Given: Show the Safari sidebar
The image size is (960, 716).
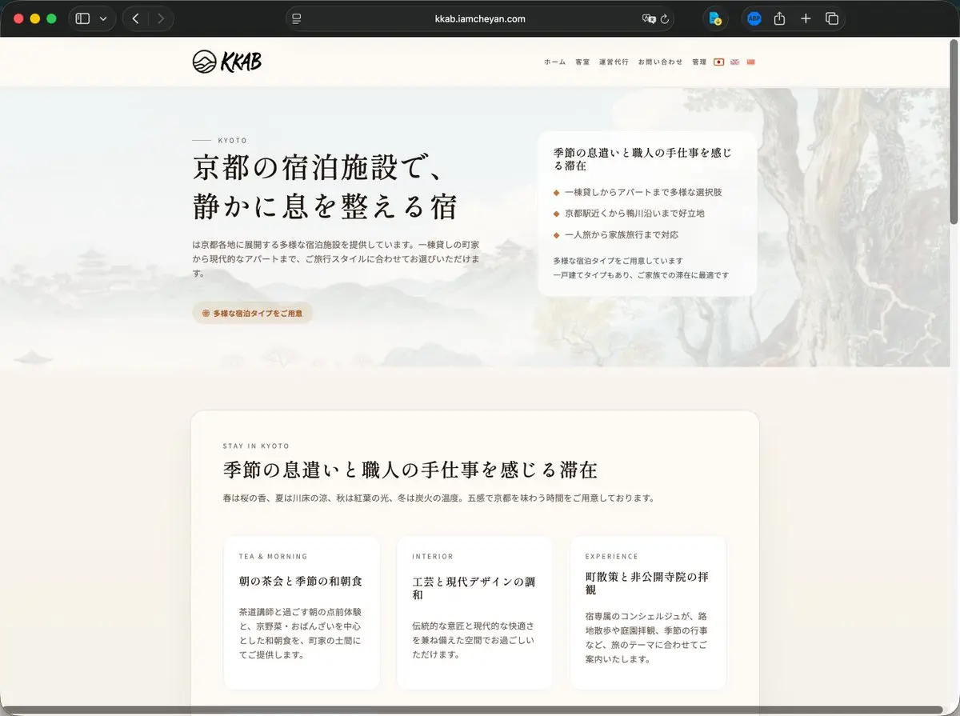Looking at the screenshot, I should click(x=82, y=18).
